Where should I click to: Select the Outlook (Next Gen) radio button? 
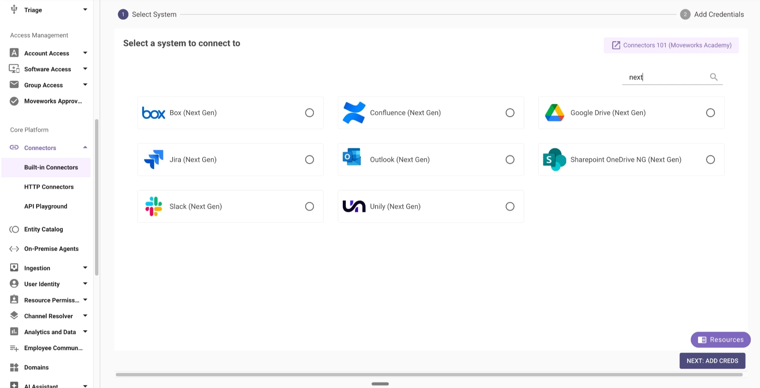click(x=510, y=159)
